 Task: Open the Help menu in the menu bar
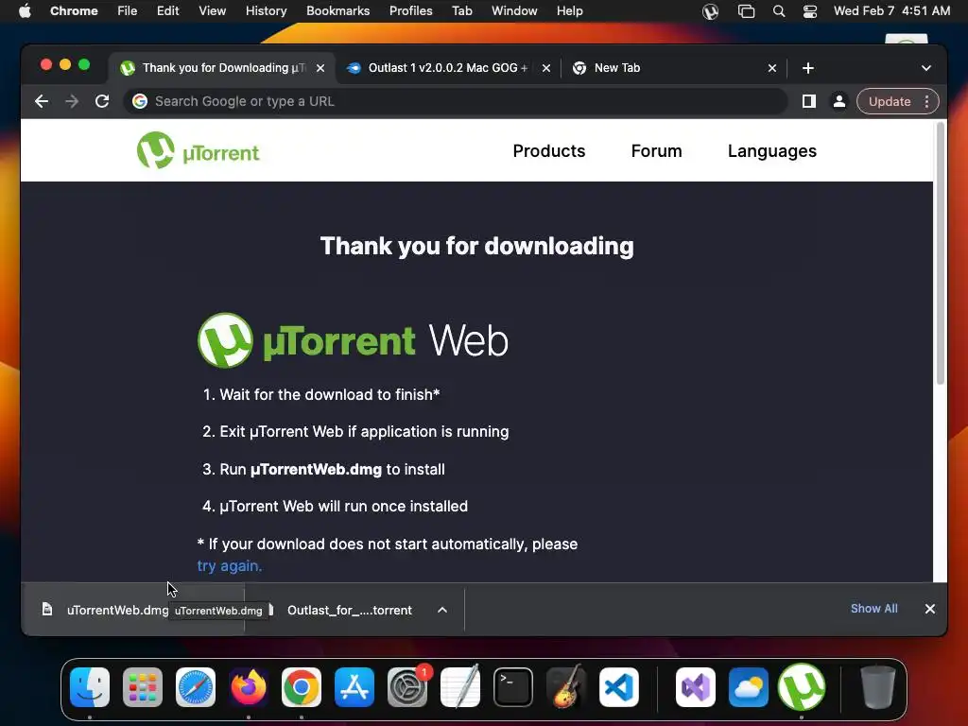569,10
